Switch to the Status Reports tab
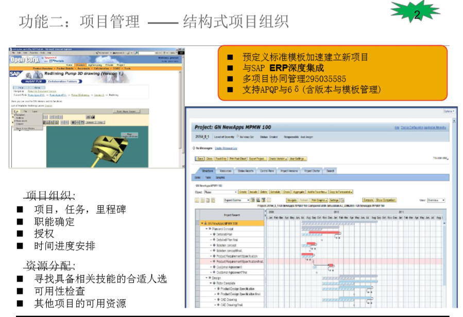 (245, 171)
